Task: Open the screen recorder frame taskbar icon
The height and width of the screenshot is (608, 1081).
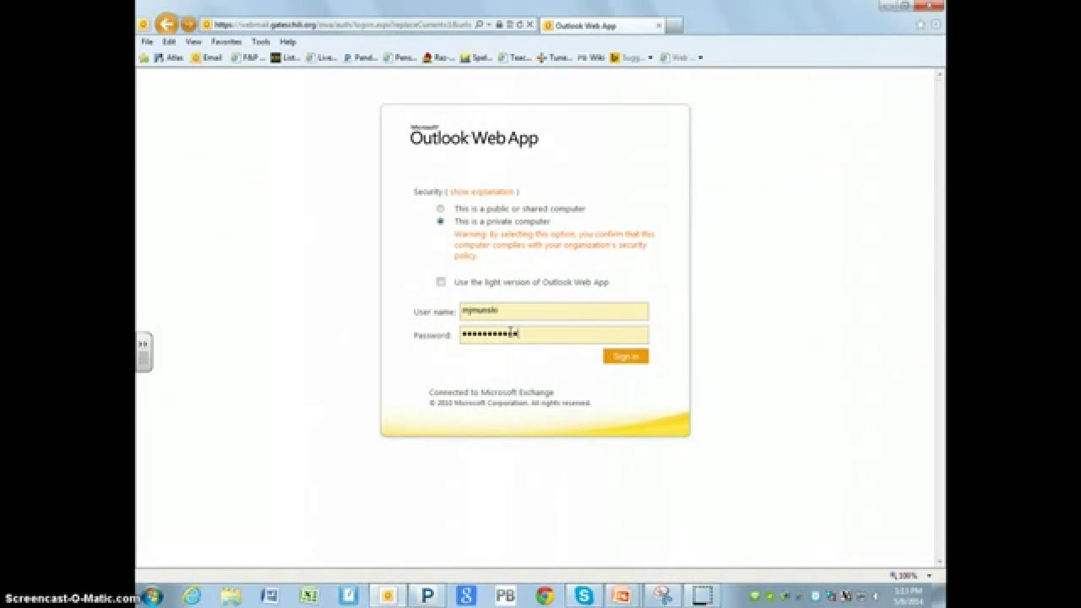Action: (x=702, y=596)
